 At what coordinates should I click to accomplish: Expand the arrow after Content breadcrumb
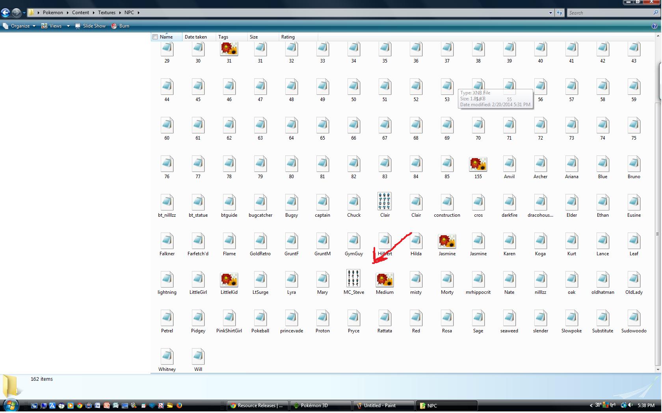pyautogui.click(x=93, y=13)
